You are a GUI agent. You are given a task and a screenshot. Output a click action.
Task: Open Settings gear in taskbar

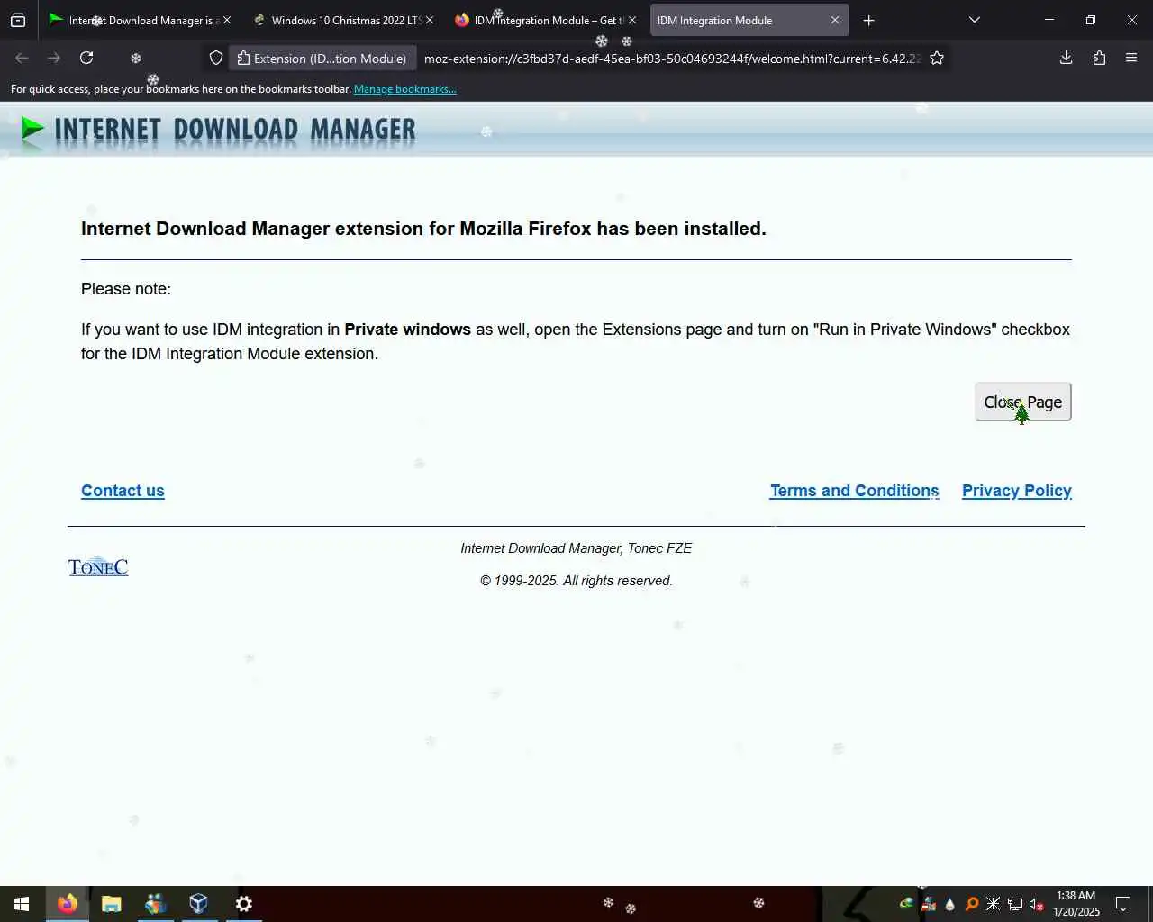(243, 904)
